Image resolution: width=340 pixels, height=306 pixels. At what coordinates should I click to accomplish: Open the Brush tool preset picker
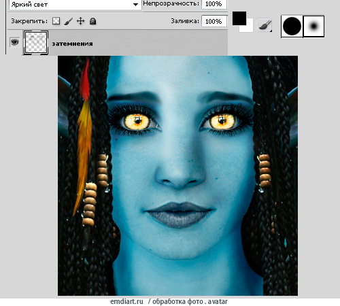click(265, 25)
